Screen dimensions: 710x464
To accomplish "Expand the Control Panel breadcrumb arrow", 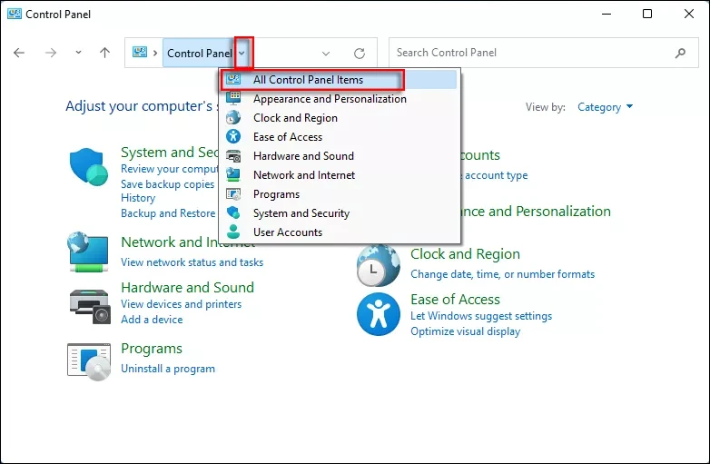I will click(x=243, y=53).
